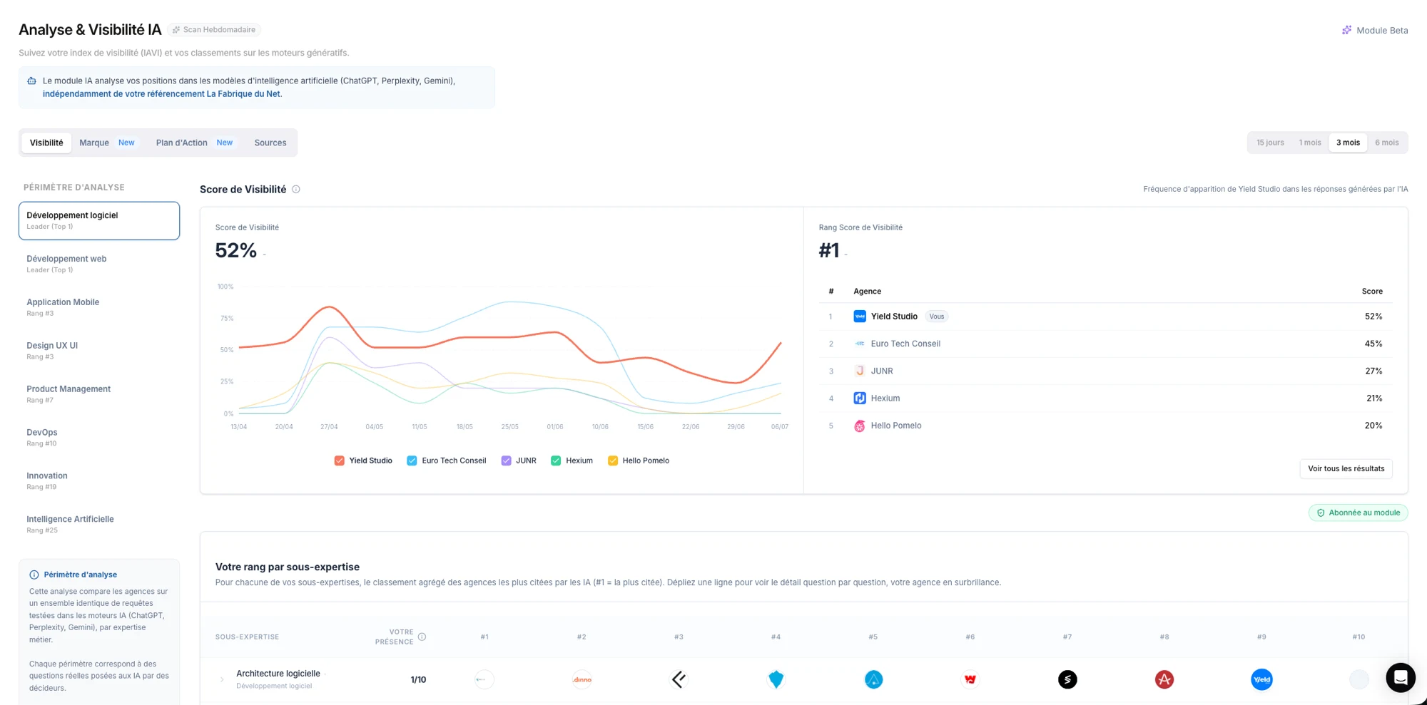Click the black chevron logo at rank #3
This screenshot has height=705, width=1427.
(679, 679)
